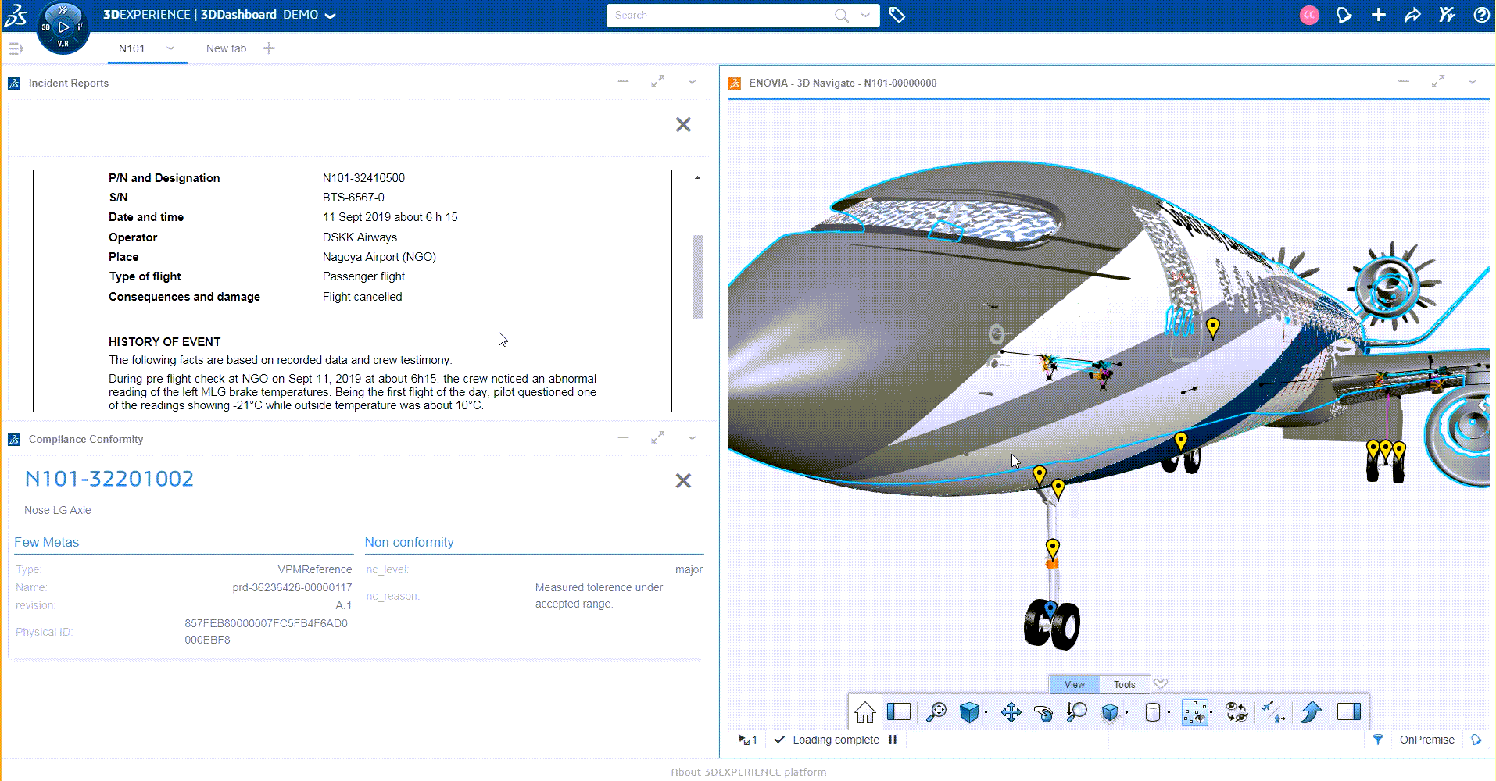The image size is (1496, 781).
Task: Activate the Pan tool in the 3D viewer
Action: click(1011, 711)
